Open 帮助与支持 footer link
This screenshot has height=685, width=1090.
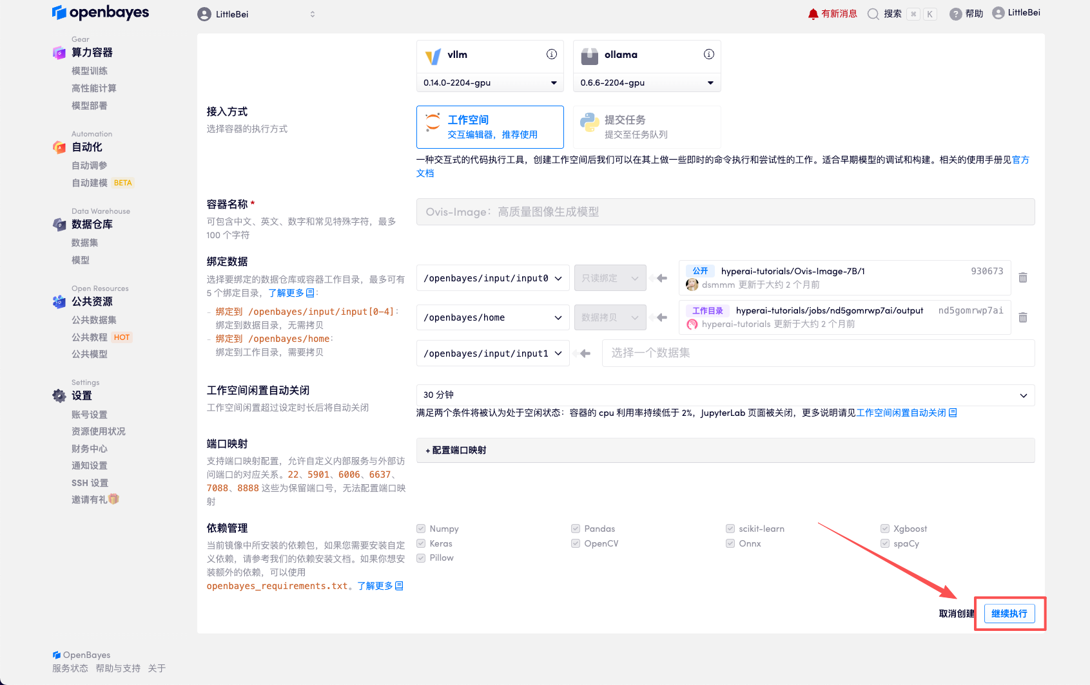pos(118,668)
